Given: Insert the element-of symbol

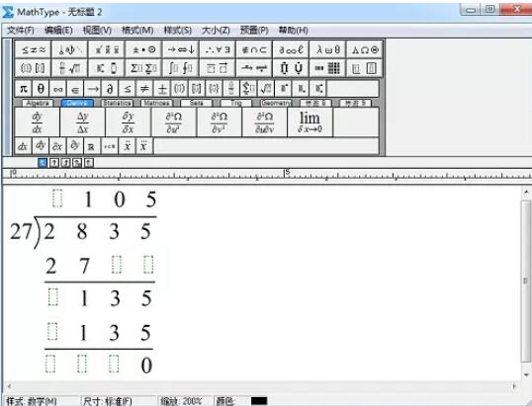Looking at the screenshot, I should click(75, 89).
